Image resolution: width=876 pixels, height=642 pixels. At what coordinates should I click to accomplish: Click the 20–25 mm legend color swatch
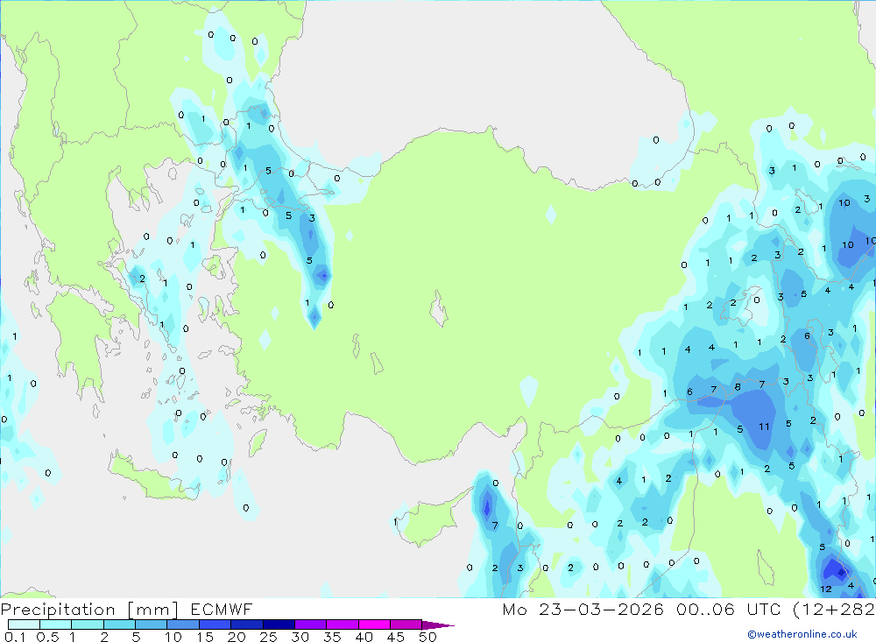point(247,624)
